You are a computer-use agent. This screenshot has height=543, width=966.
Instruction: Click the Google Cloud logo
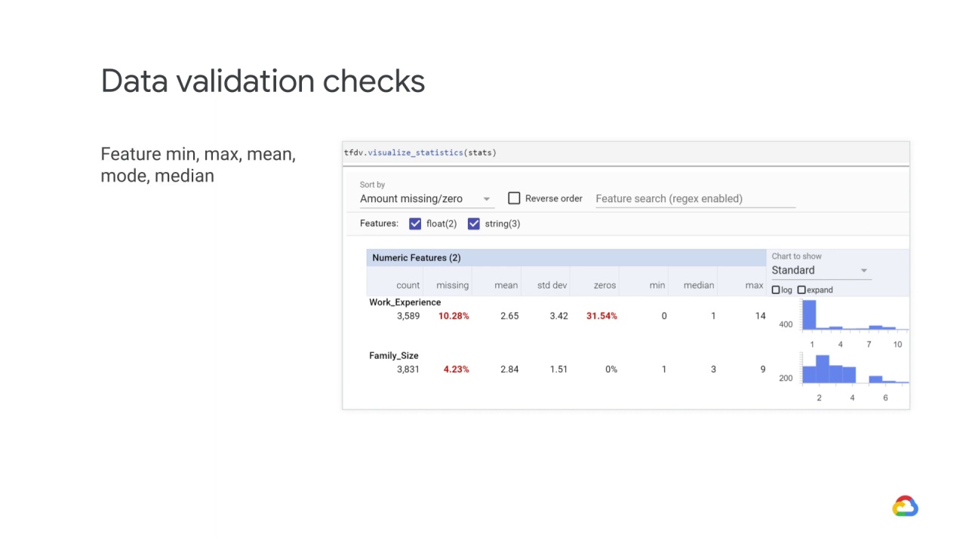[x=905, y=506]
